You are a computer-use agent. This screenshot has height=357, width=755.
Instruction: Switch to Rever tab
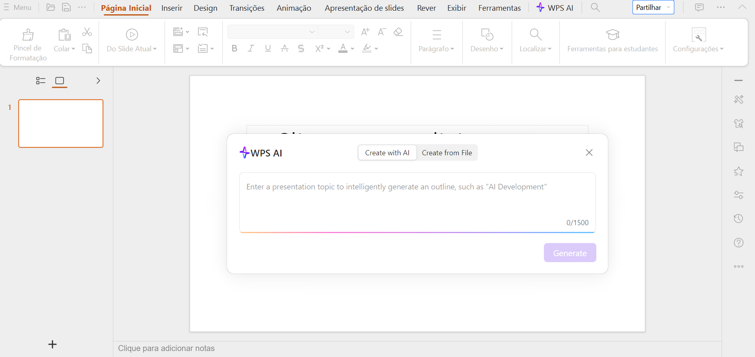pos(427,8)
